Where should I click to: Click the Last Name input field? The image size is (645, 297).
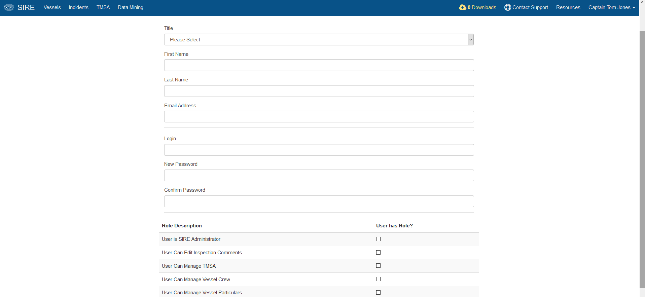pyautogui.click(x=319, y=91)
